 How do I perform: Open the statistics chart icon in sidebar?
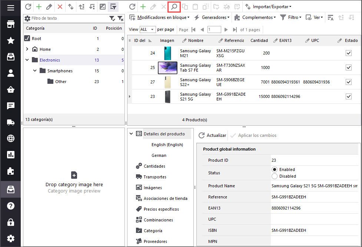coord(11,155)
